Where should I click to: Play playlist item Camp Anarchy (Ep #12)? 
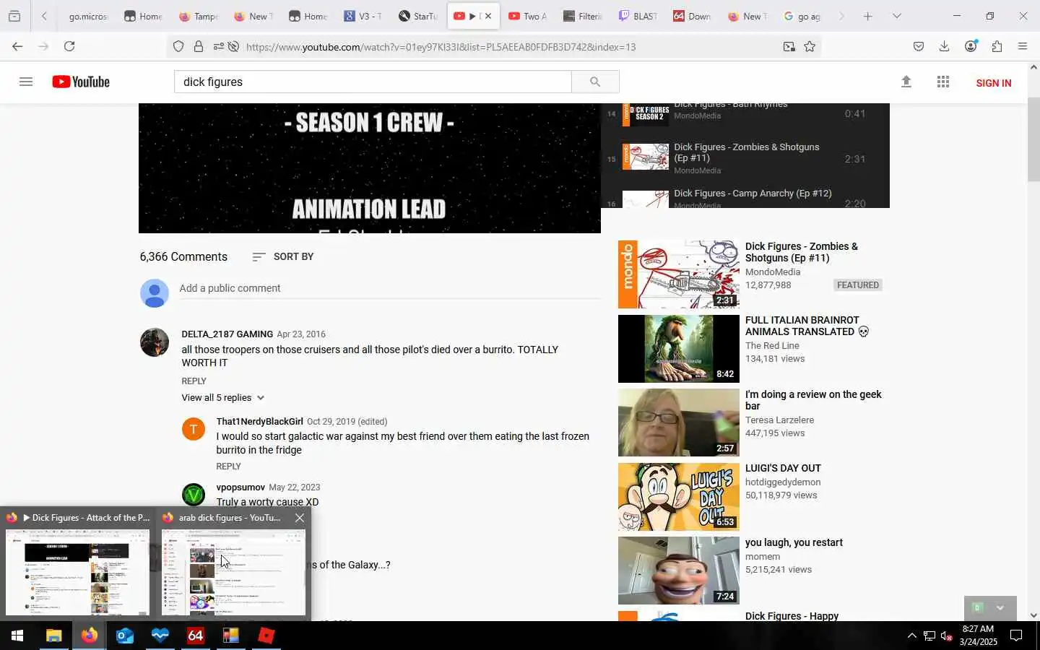pyautogui.click(x=745, y=196)
